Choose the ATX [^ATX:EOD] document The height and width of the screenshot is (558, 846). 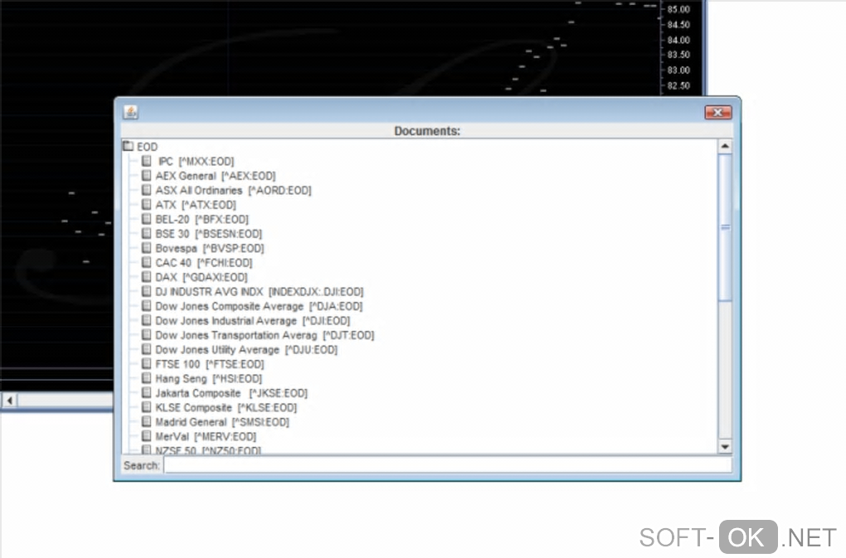(195, 205)
